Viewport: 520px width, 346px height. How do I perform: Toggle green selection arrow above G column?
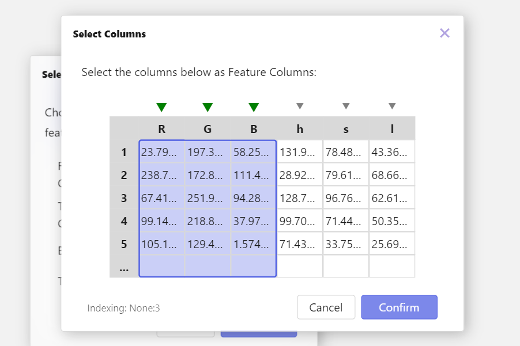pyautogui.click(x=208, y=107)
